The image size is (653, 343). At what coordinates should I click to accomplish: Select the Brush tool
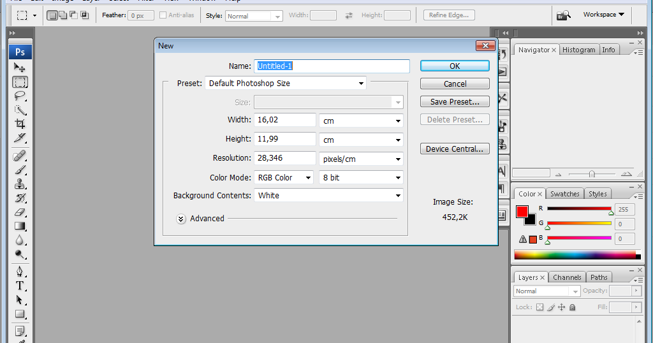click(x=20, y=170)
